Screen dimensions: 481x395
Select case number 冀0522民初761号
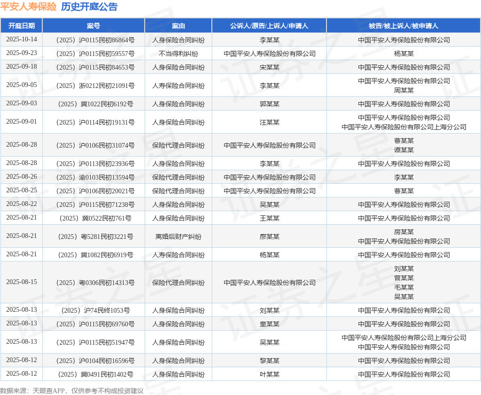(x=95, y=218)
